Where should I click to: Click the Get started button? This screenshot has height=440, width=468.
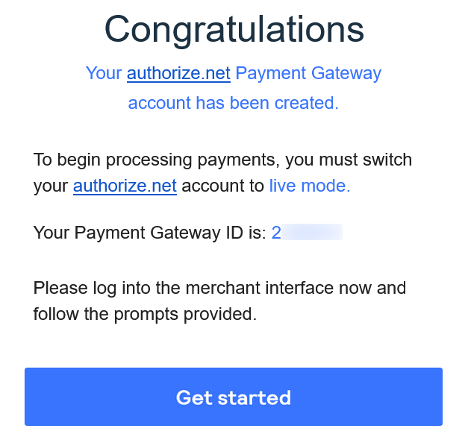point(234,397)
